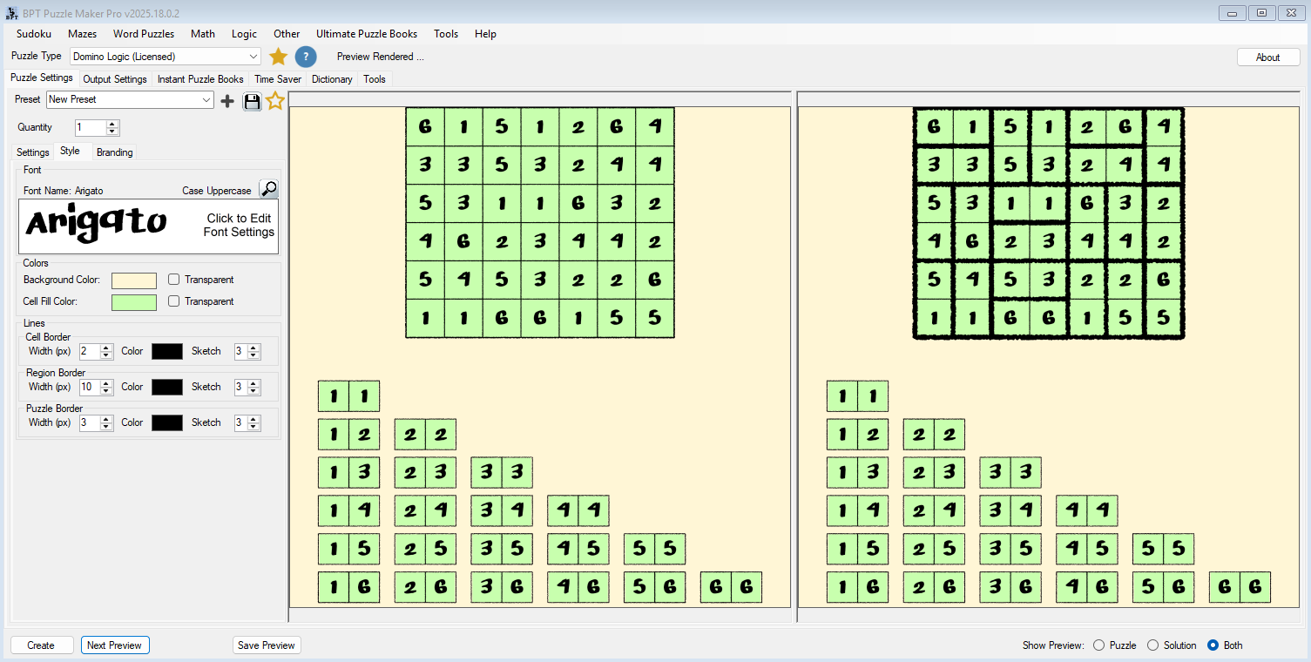Select the Solution preview radio button

click(1152, 645)
